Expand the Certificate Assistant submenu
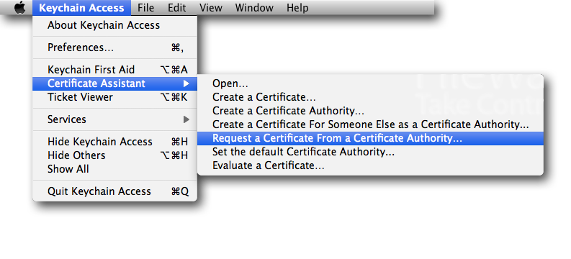 click(x=114, y=83)
